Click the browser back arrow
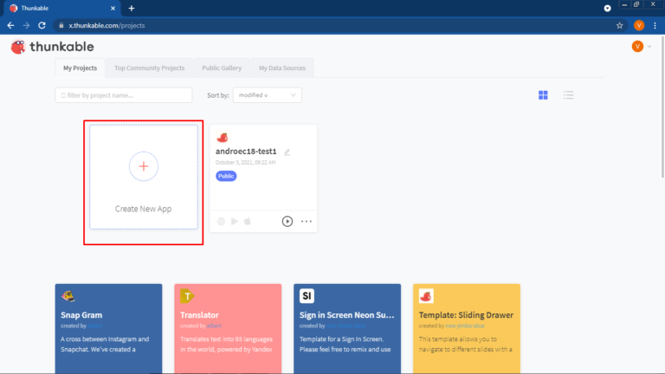Viewport: 665px width, 374px height. click(10, 25)
